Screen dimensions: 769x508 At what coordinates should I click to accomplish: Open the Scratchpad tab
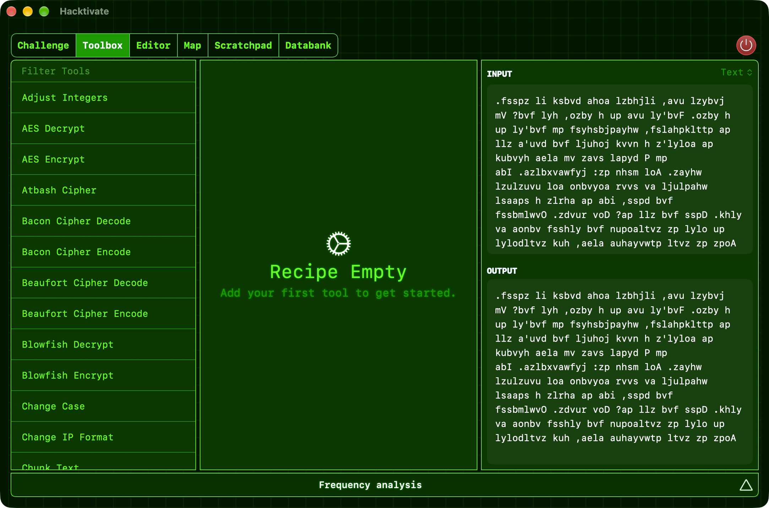coord(243,45)
